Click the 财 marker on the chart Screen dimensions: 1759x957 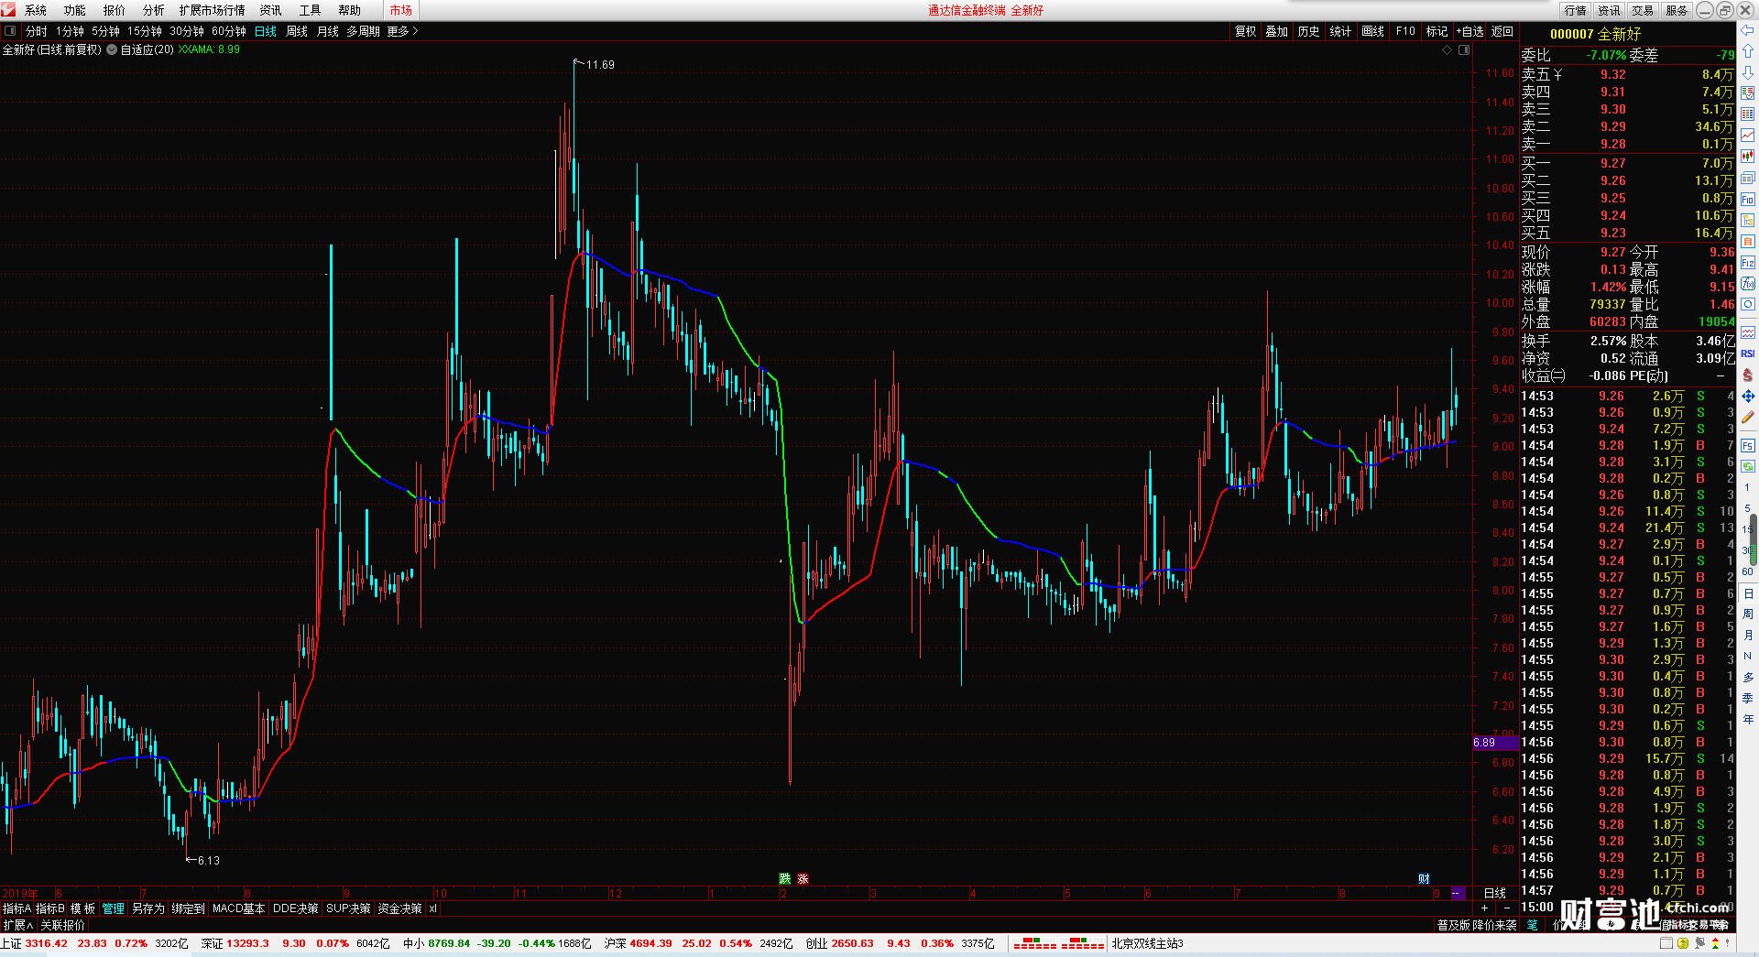[x=1424, y=879]
